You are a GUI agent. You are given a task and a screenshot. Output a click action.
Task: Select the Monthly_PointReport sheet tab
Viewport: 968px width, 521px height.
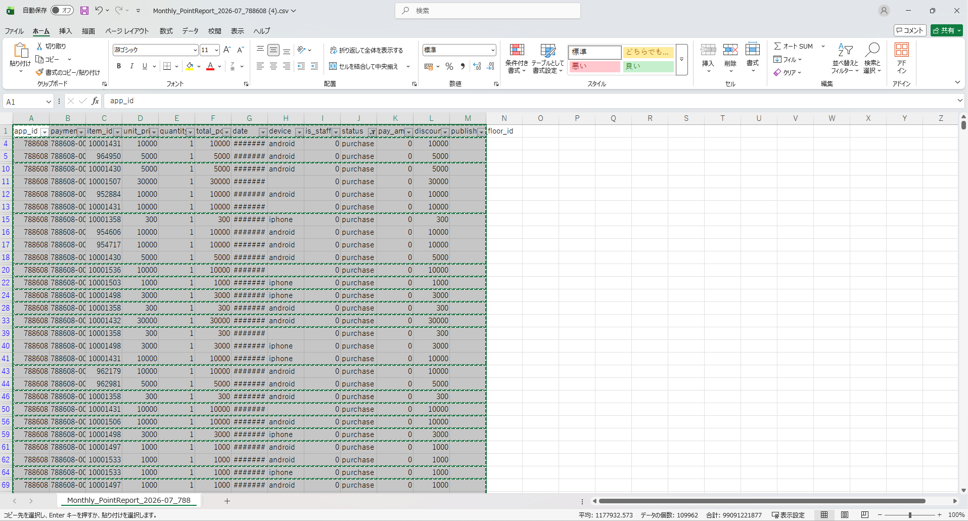[x=129, y=500]
